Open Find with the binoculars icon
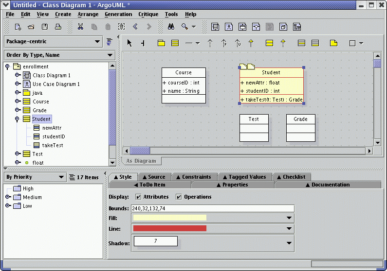The width and height of the screenshot is (387, 271). click(x=171, y=27)
